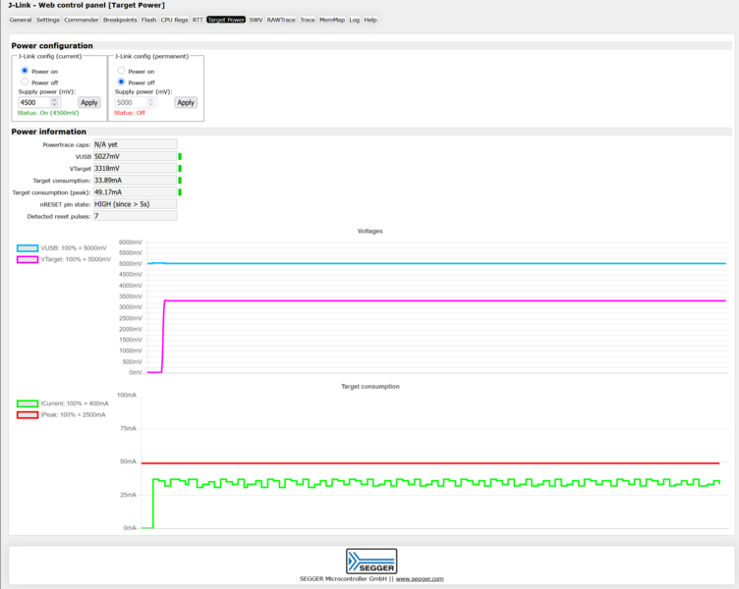Click the Powertrace caps field
Screen dimensions: 739x589
(x=135, y=144)
